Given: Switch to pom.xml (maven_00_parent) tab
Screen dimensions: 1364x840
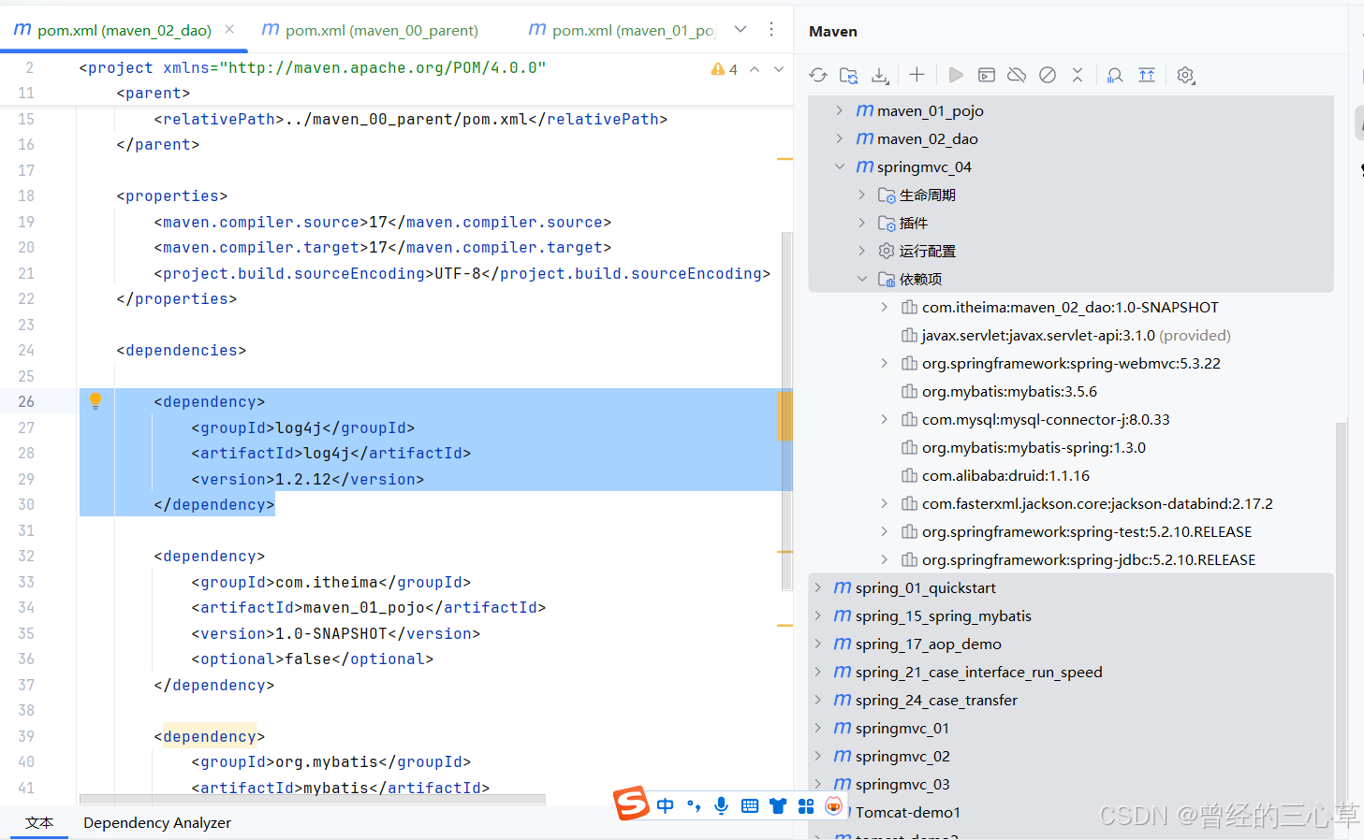Looking at the screenshot, I should tap(370, 30).
